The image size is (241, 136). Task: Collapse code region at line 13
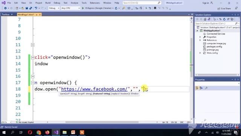click(33, 57)
